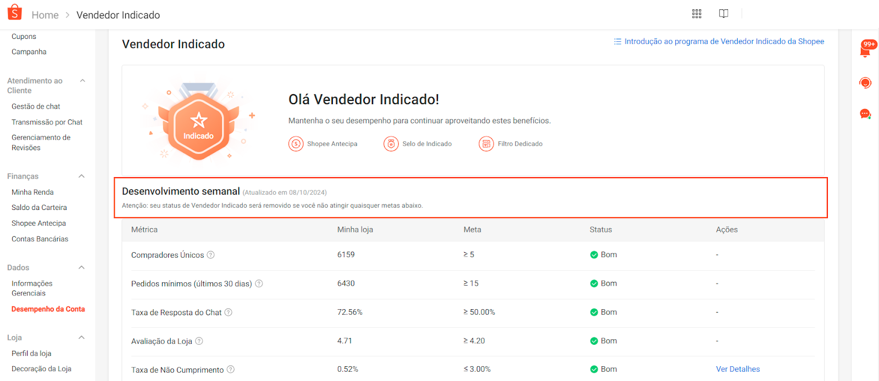Screen dimensions: 879x381
Task: Click the value 6159 for Compradores Únicos
Action: [346, 254]
